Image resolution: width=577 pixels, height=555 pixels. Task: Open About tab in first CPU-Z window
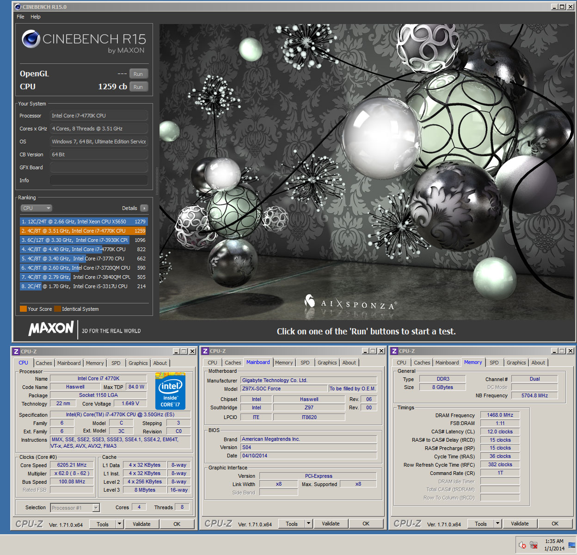click(x=160, y=363)
